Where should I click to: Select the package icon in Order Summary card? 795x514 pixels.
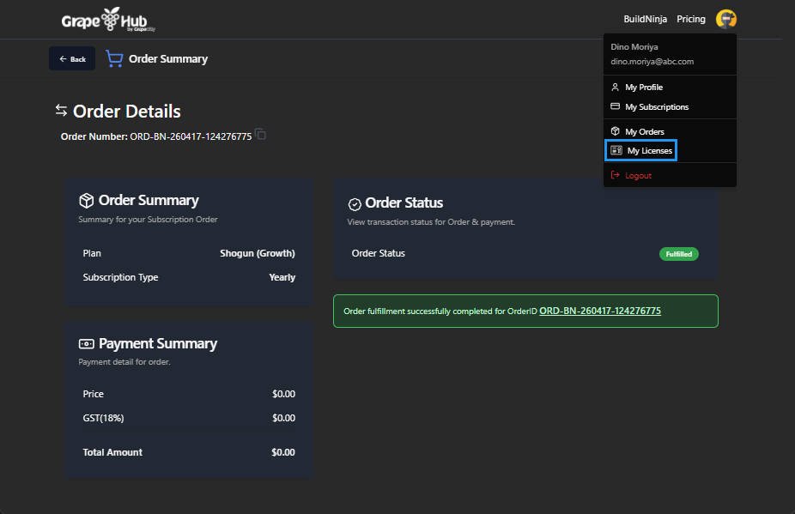86,200
